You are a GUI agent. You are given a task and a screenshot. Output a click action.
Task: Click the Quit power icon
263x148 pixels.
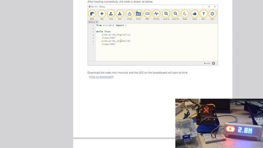tap(212, 14)
